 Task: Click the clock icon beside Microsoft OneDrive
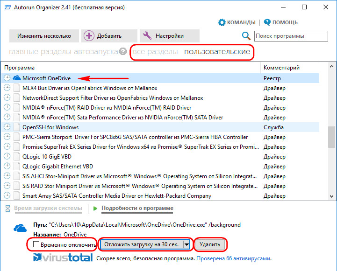click(x=7, y=78)
